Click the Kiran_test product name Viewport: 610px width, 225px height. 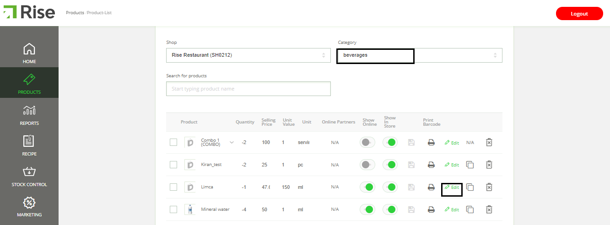point(211,165)
